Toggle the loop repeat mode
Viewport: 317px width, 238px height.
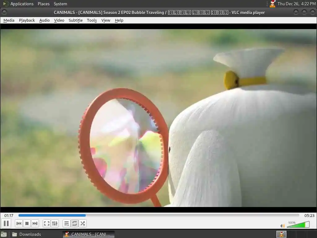pyautogui.click(x=74, y=223)
